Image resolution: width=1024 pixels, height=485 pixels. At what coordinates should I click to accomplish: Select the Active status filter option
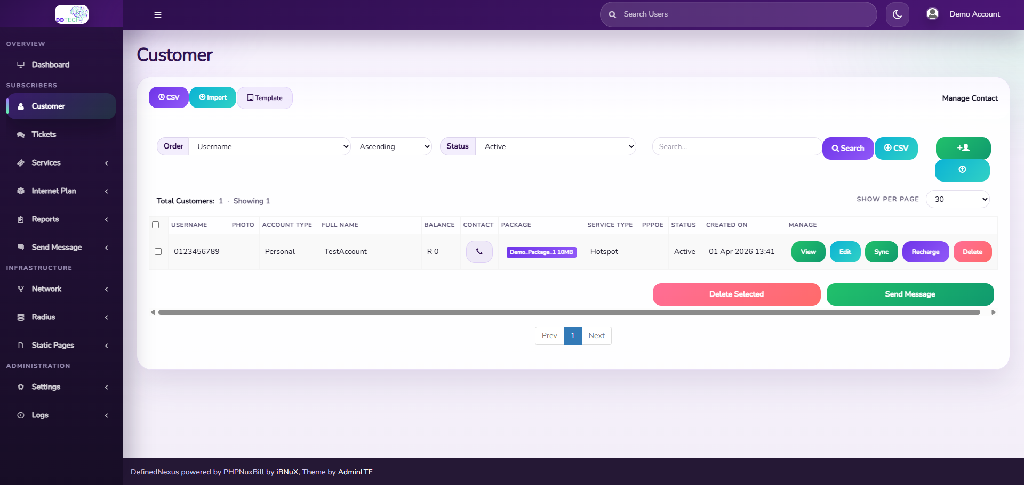coord(556,146)
